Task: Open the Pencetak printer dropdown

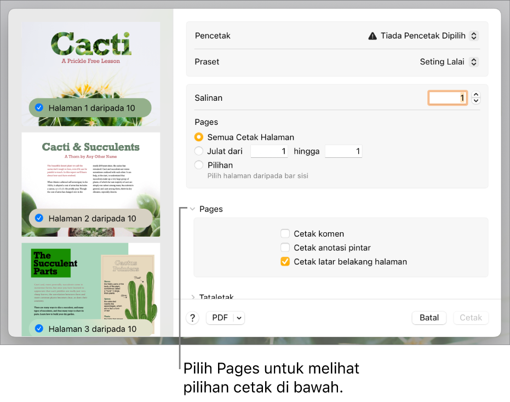Action: click(474, 36)
